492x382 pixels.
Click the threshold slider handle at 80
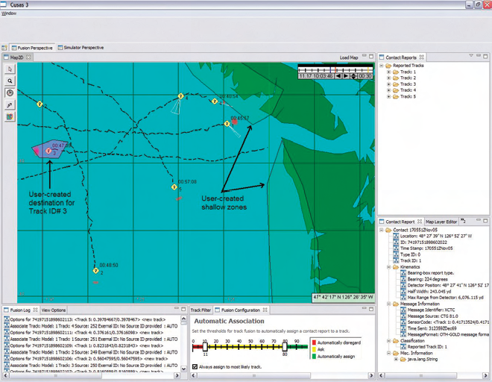284,345
